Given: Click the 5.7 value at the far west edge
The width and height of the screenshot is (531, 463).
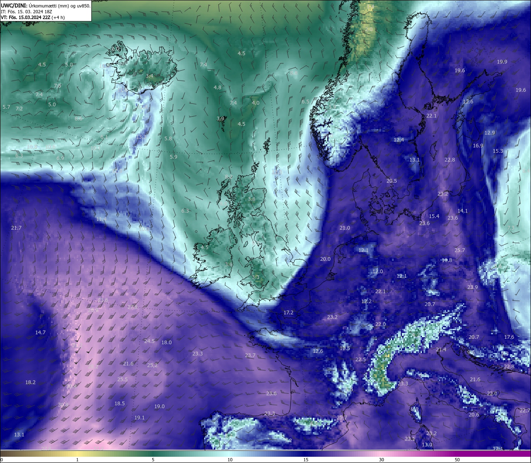Looking at the screenshot, I should 6,107.
